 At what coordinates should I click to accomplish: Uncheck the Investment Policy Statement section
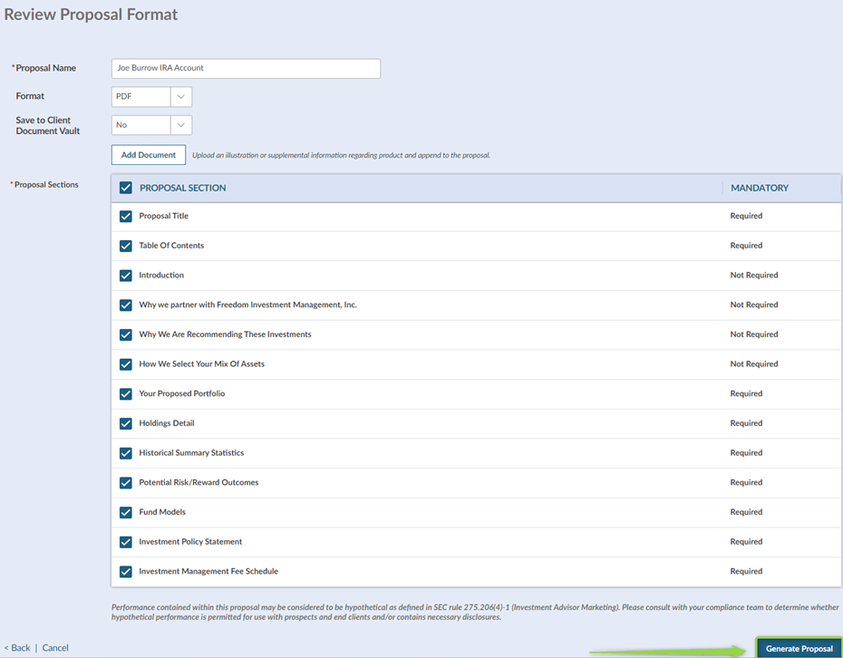pos(125,541)
